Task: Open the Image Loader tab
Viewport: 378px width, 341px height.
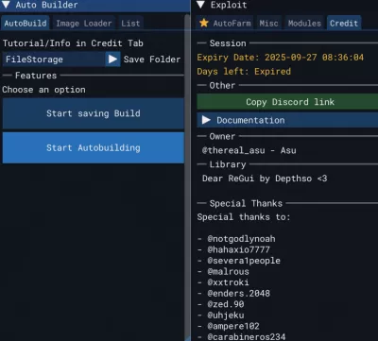Action: tap(83, 23)
